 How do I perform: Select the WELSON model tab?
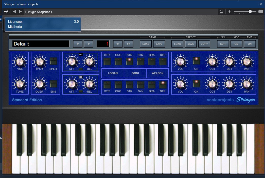coord(157,73)
